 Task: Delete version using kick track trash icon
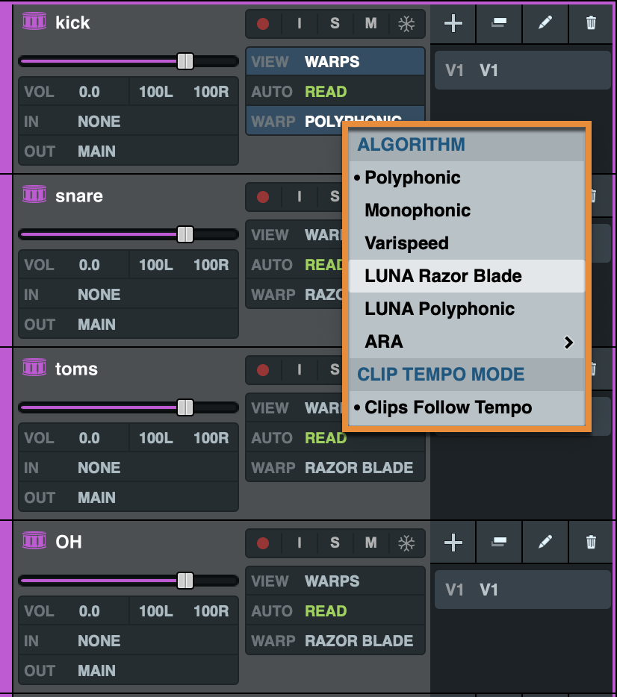[591, 23]
